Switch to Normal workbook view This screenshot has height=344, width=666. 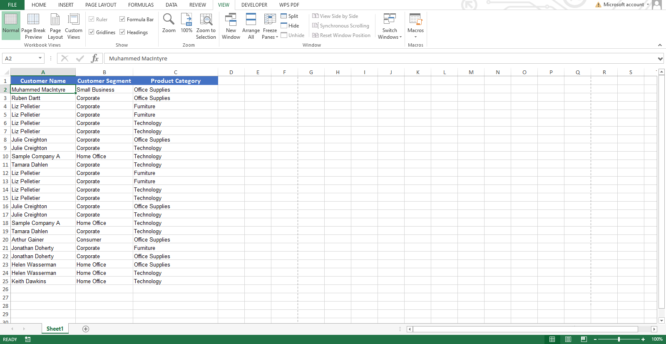pos(11,26)
